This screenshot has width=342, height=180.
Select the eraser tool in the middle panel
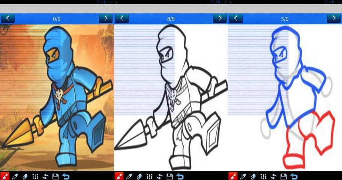click(x=139, y=176)
